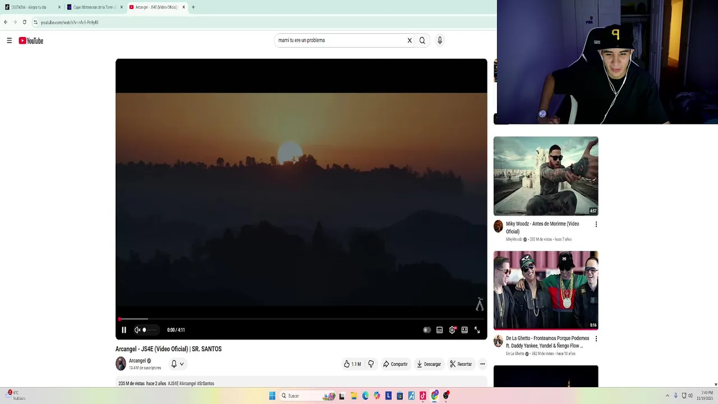The height and width of the screenshot is (404, 718).
Task: Open the De La Ghetto channel avatar
Action: click(x=498, y=341)
